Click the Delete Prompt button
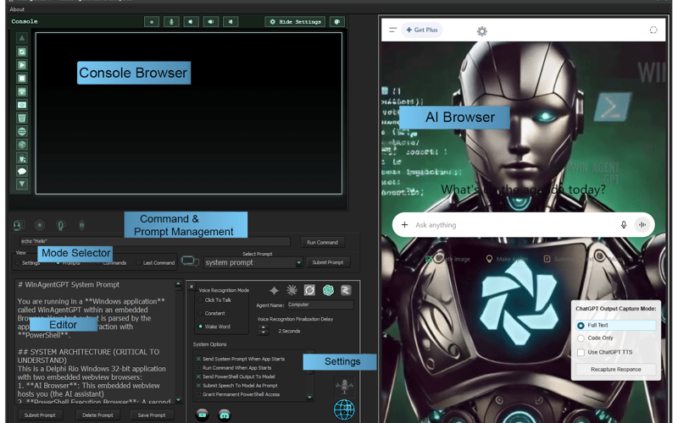Image resolution: width=678 pixels, height=423 pixels. (x=97, y=415)
